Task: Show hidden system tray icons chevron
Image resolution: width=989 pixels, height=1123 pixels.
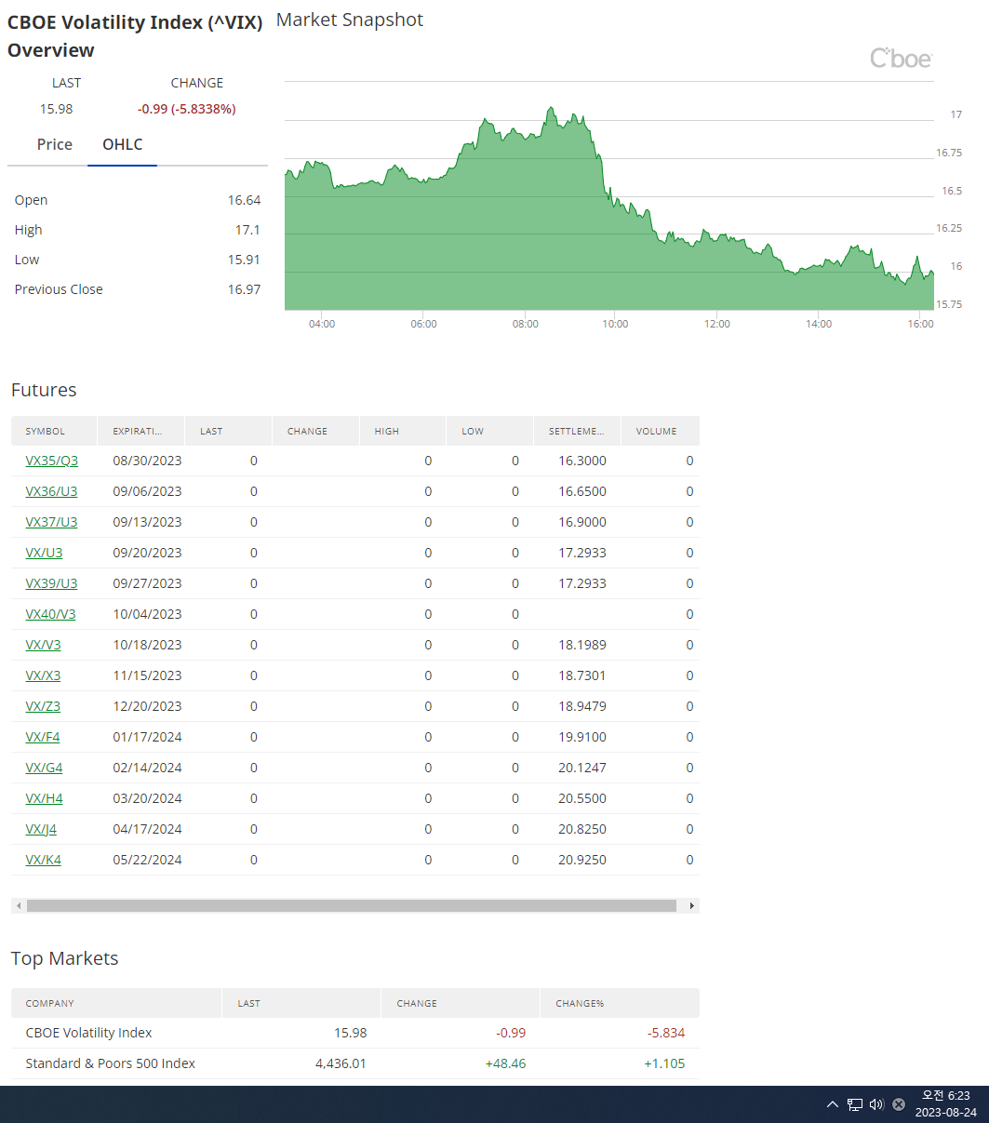Action: pyautogui.click(x=833, y=1104)
